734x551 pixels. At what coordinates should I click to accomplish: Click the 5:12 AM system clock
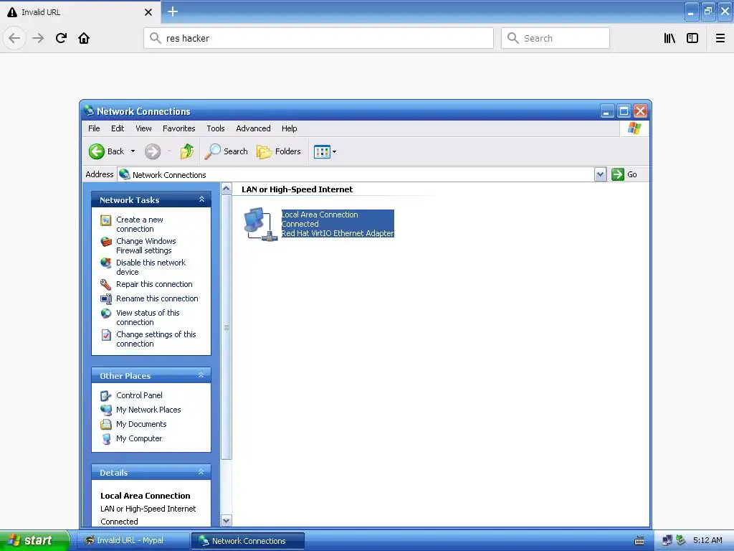(x=707, y=540)
